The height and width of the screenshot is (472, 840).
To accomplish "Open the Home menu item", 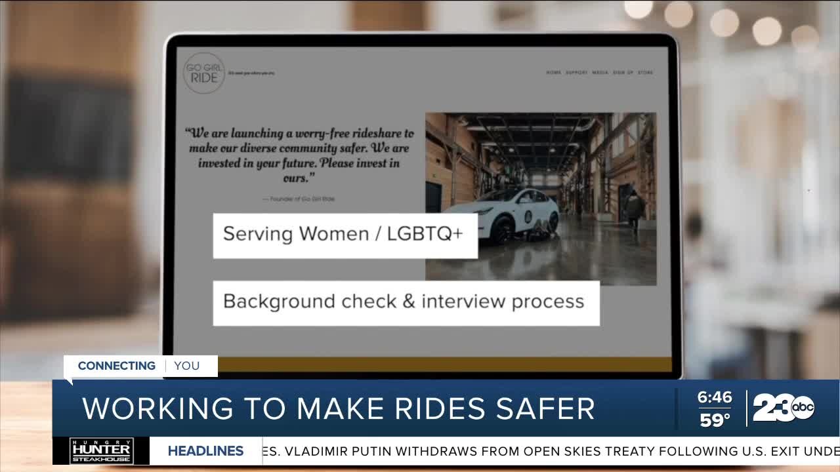I will point(554,73).
